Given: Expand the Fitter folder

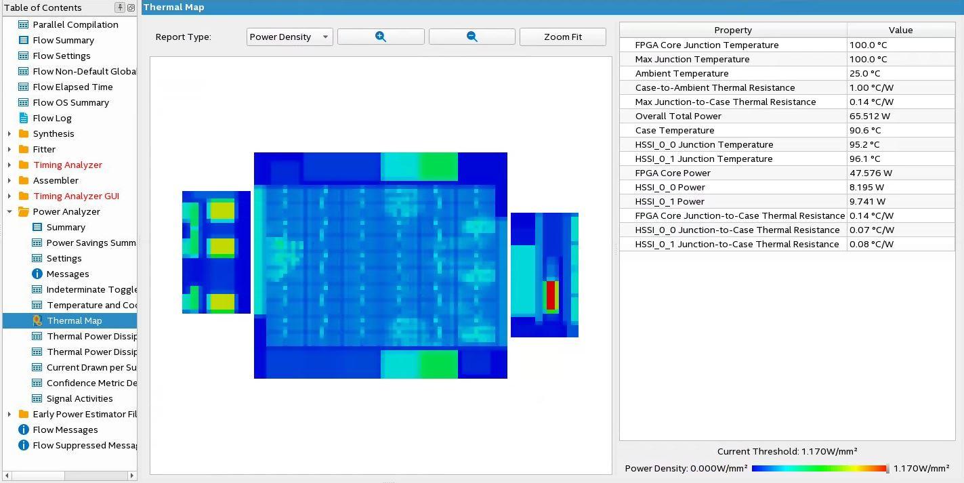Looking at the screenshot, I should (x=9, y=149).
